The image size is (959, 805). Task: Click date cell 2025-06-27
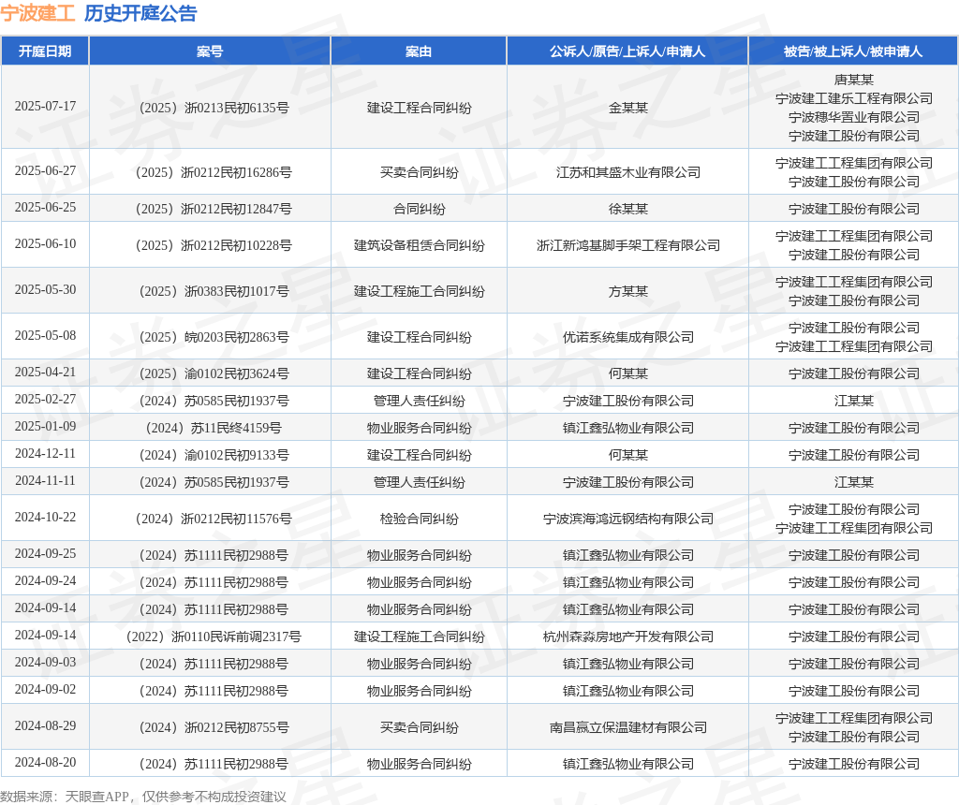45,171
